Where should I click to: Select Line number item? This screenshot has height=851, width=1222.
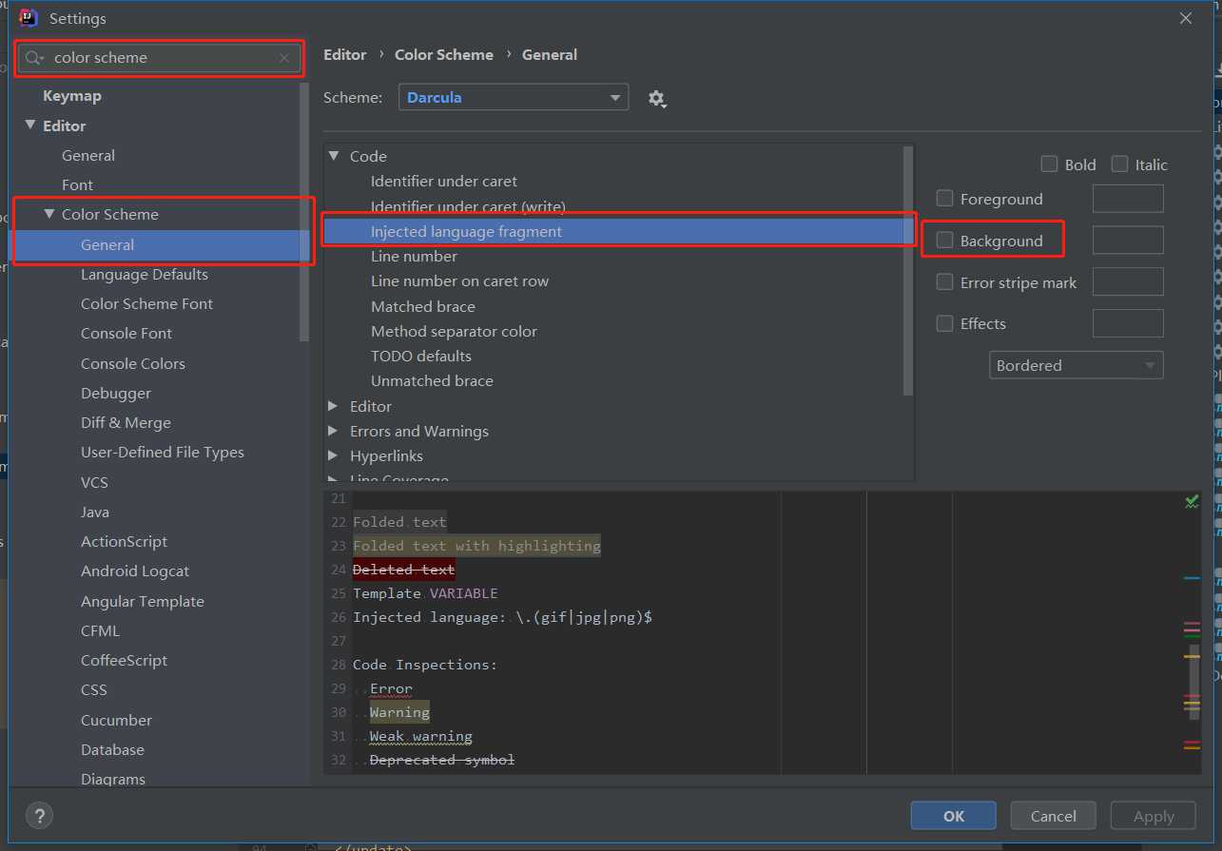coord(414,256)
